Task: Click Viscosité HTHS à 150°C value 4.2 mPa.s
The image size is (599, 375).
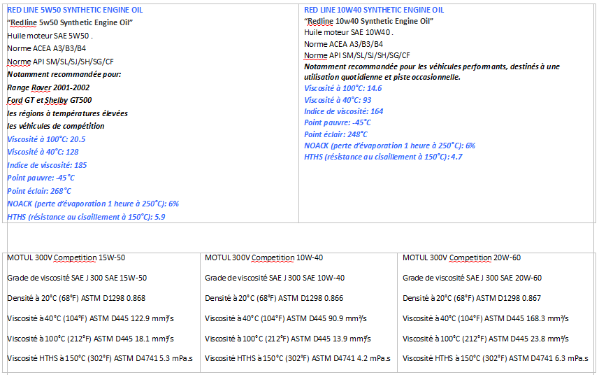Action: tap(298, 359)
